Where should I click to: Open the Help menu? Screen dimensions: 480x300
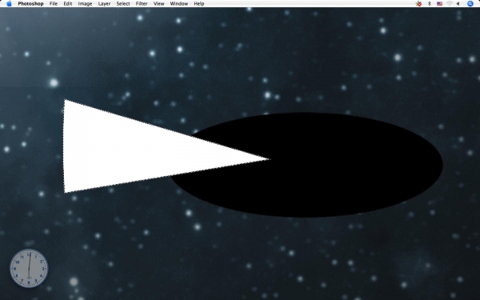(x=199, y=4)
